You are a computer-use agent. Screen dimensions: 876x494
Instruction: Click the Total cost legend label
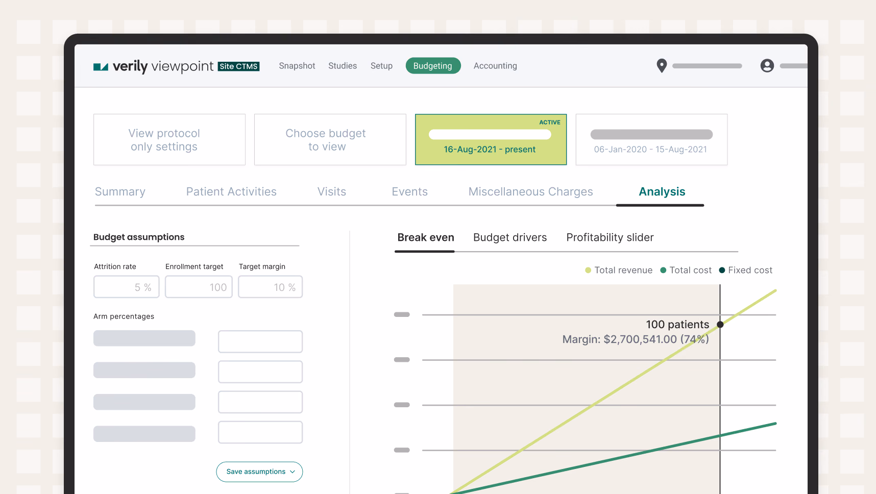(691, 270)
